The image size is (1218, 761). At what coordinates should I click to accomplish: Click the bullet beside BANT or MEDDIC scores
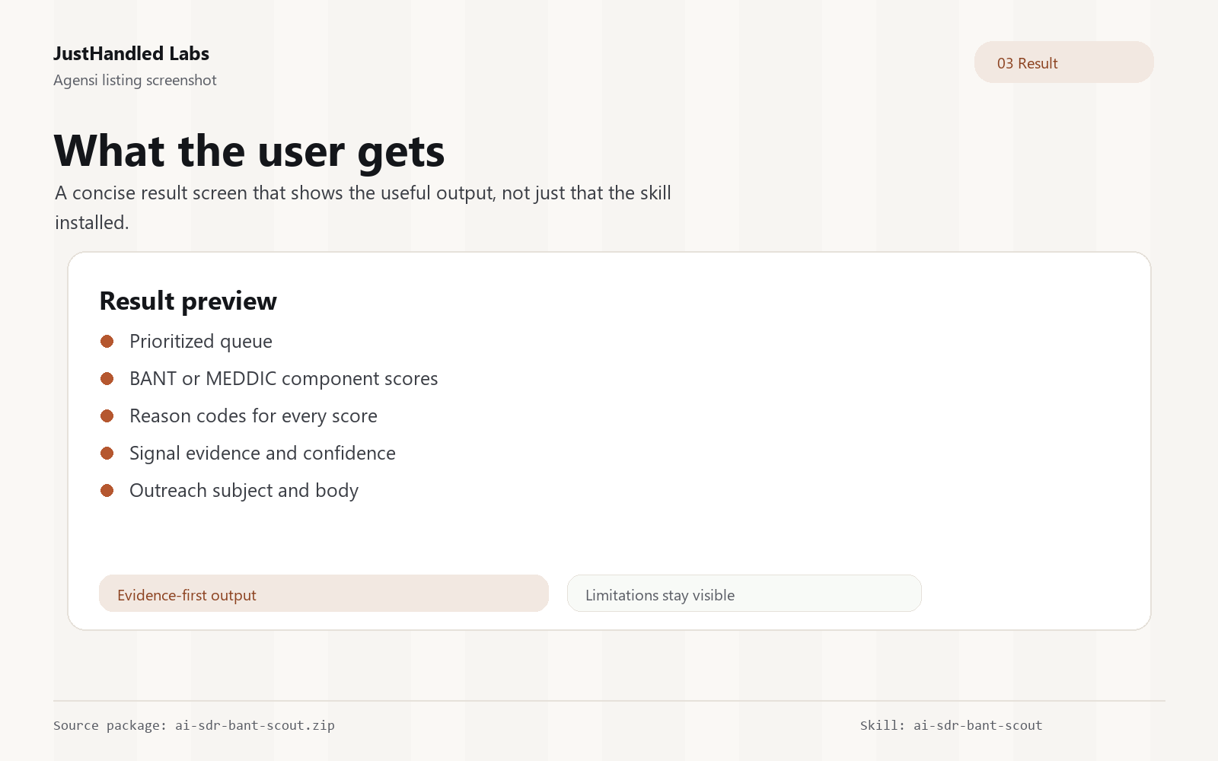(107, 379)
